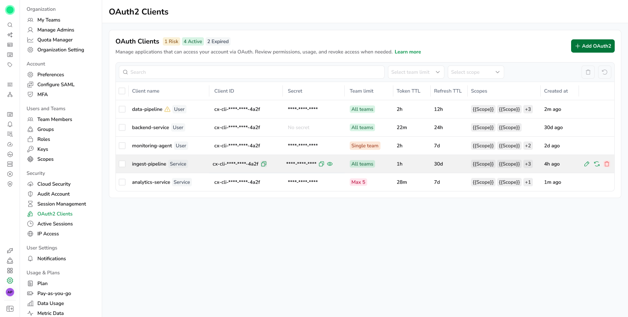The image size is (628, 317).
Task: Click the four-squares apps grid icon
Action: pos(10,271)
